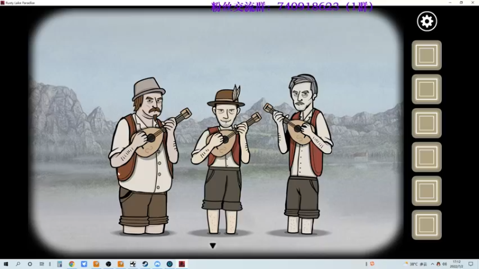479x269 pixels.
Task: Open the clock showing 17:12
Action: click(456, 264)
